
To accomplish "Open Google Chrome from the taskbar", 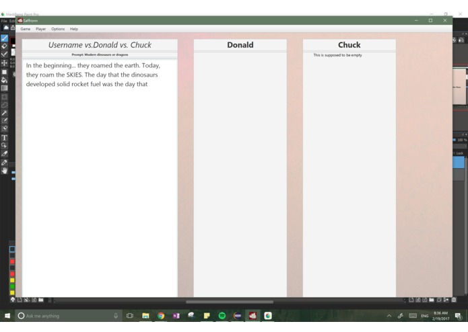I will [x=161, y=316].
